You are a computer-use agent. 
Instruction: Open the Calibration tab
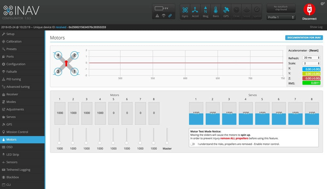tap(22, 41)
